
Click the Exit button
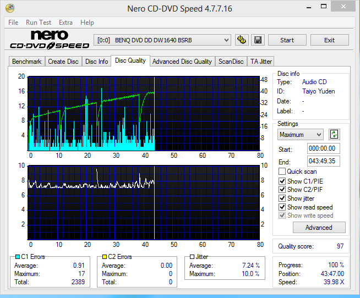click(330, 40)
